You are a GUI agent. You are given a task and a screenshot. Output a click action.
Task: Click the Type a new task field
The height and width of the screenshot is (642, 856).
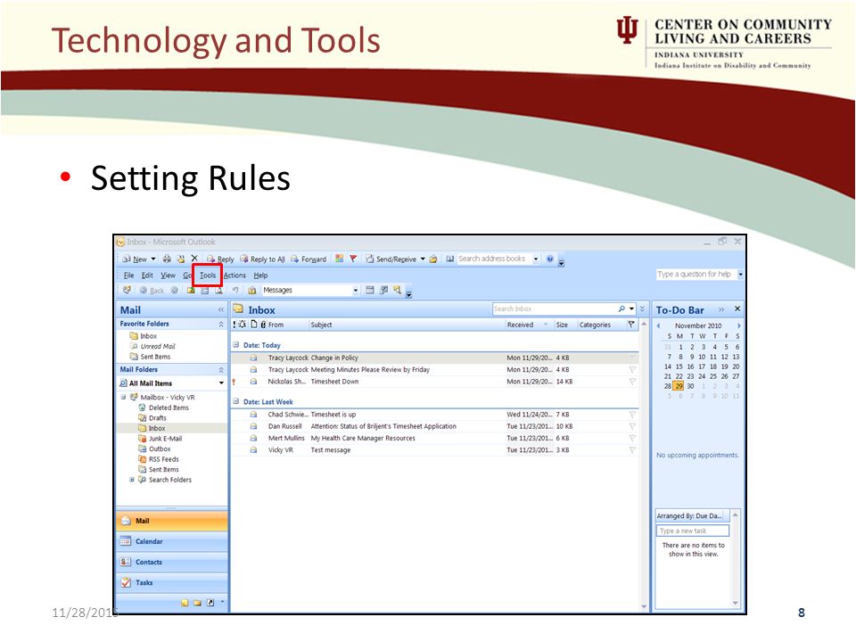pyautogui.click(x=693, y=531)
